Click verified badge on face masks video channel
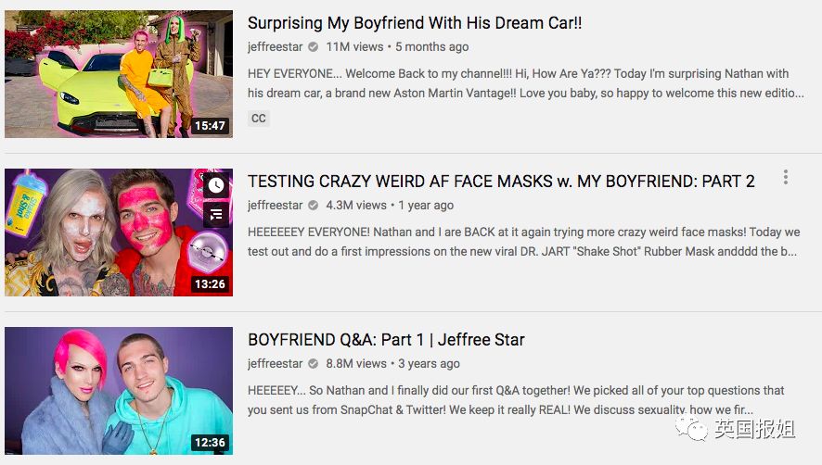This screenshot has height=465, width=822. [313, 206]
